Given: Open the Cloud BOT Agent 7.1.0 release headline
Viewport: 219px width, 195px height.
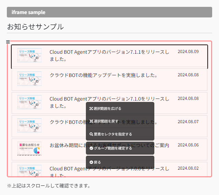Looking at the screenshot, I should (109, 102).
